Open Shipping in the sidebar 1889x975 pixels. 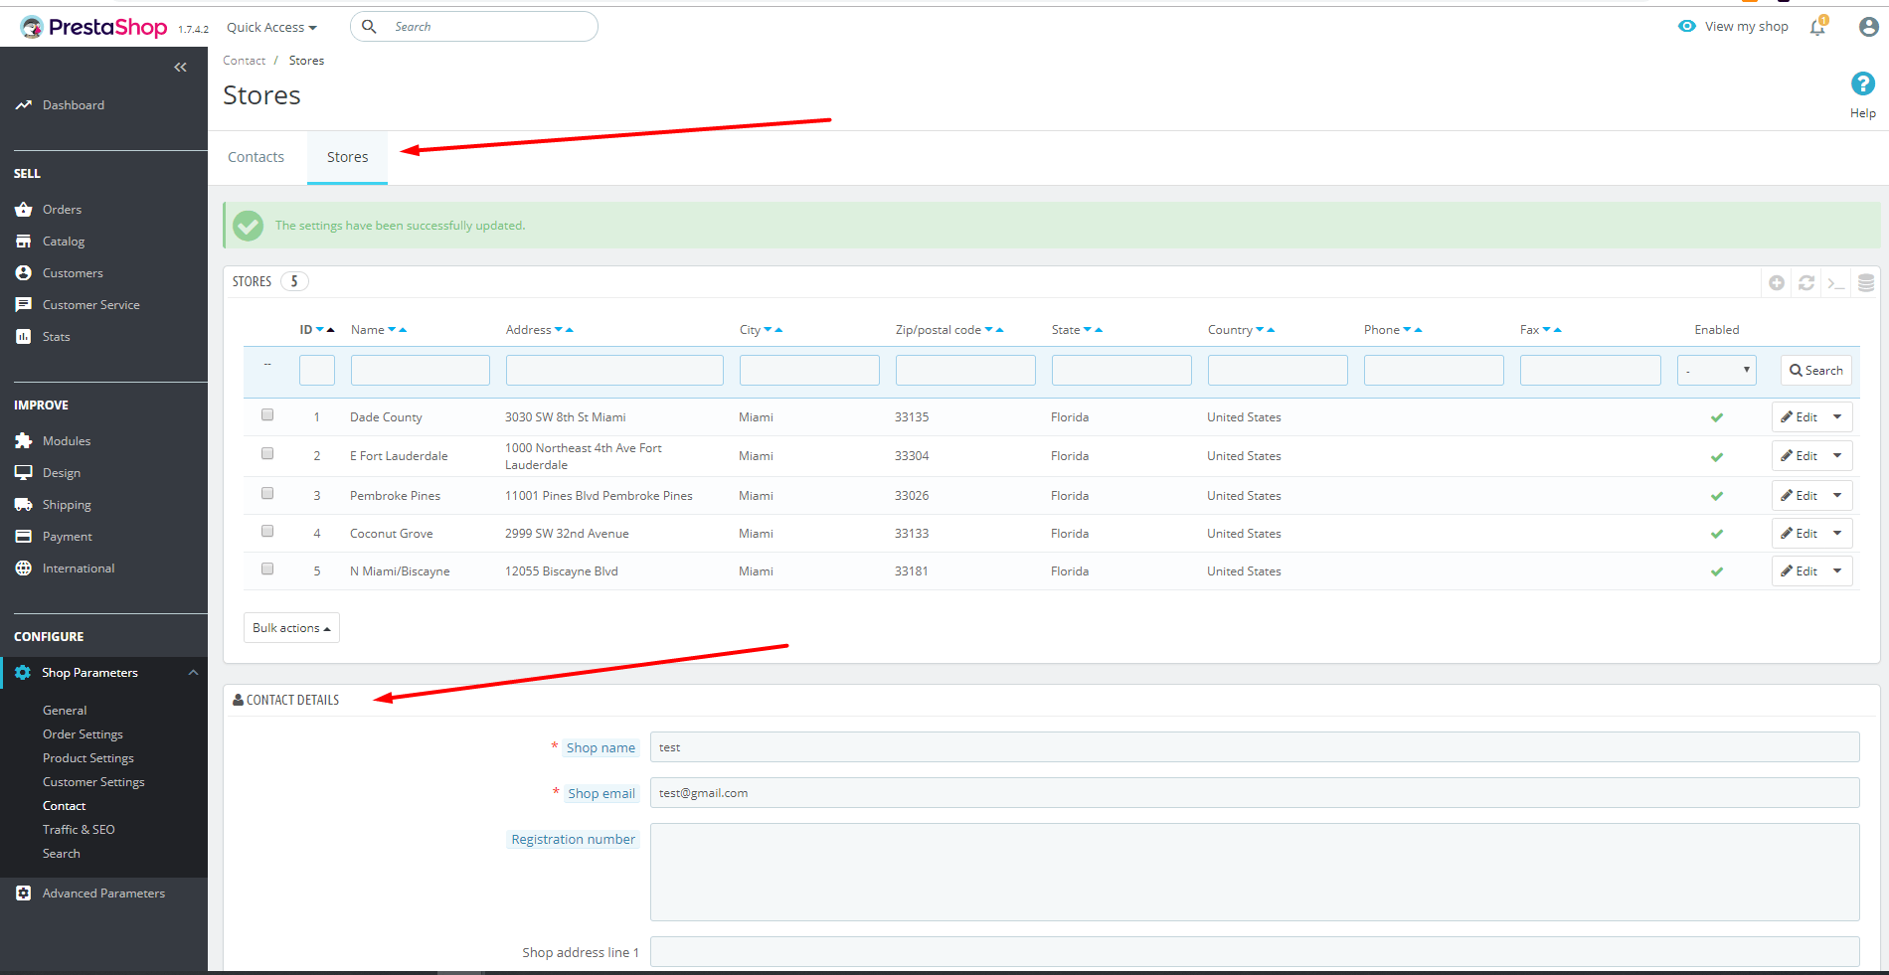tap(67, 505)
